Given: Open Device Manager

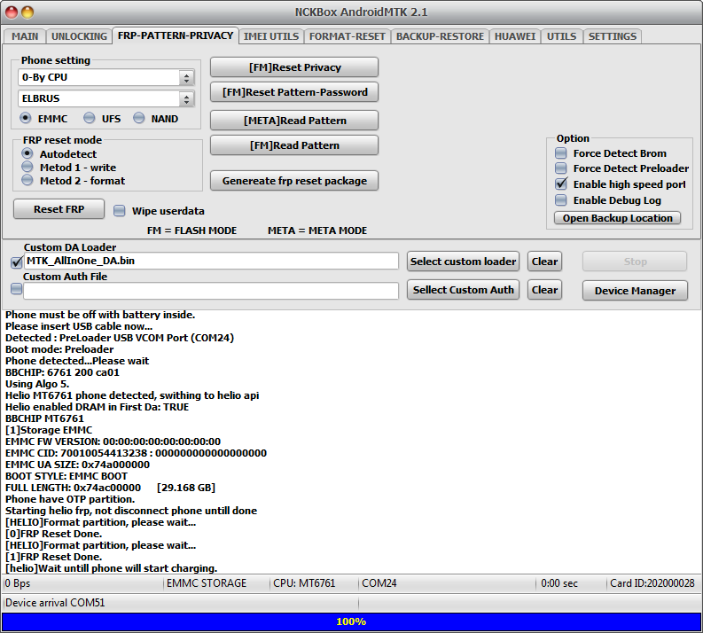Looking at the screenshot, I should click(635, 291).
